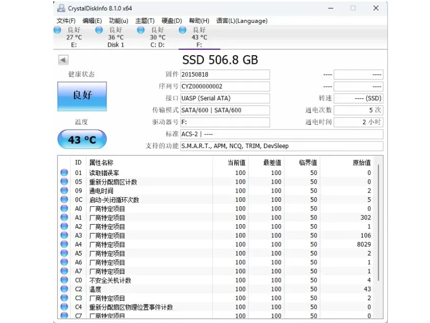Select the F: disk tab at 43 °C

coord(199,38)
